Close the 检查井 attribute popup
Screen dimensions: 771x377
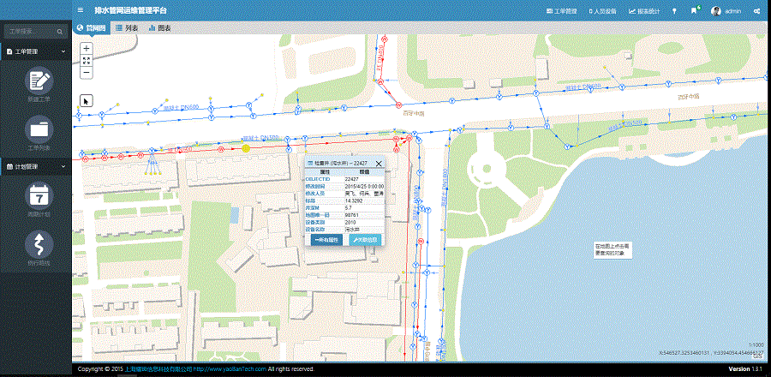[379, 163]
